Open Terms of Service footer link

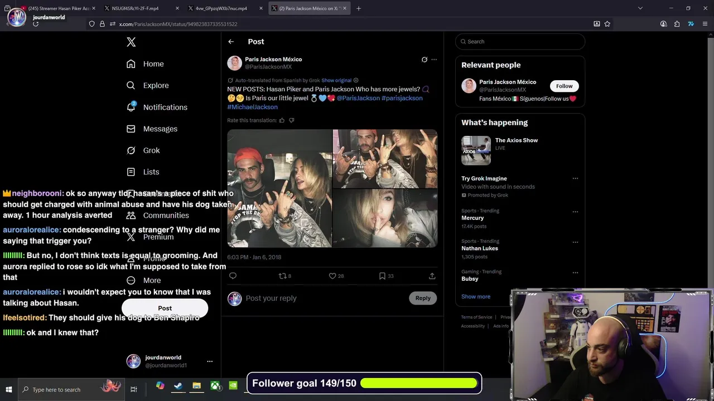click(x=476, y=317)
